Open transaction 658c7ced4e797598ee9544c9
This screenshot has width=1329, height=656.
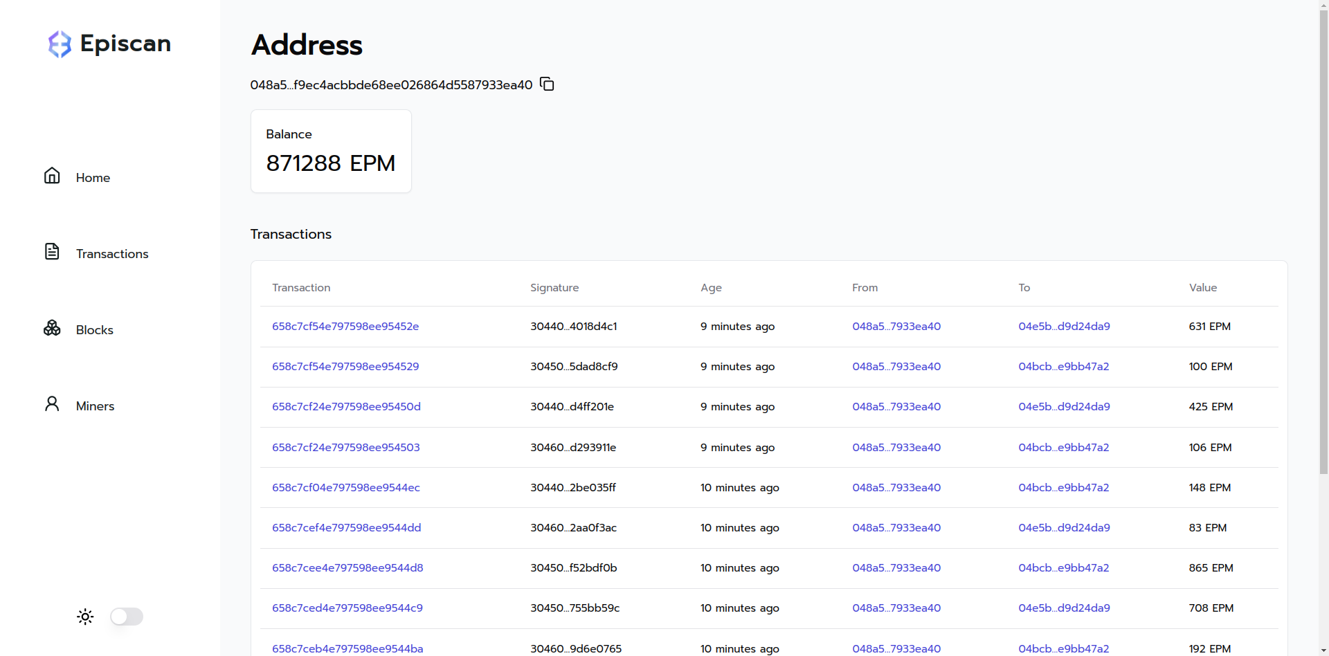(347, 608)
